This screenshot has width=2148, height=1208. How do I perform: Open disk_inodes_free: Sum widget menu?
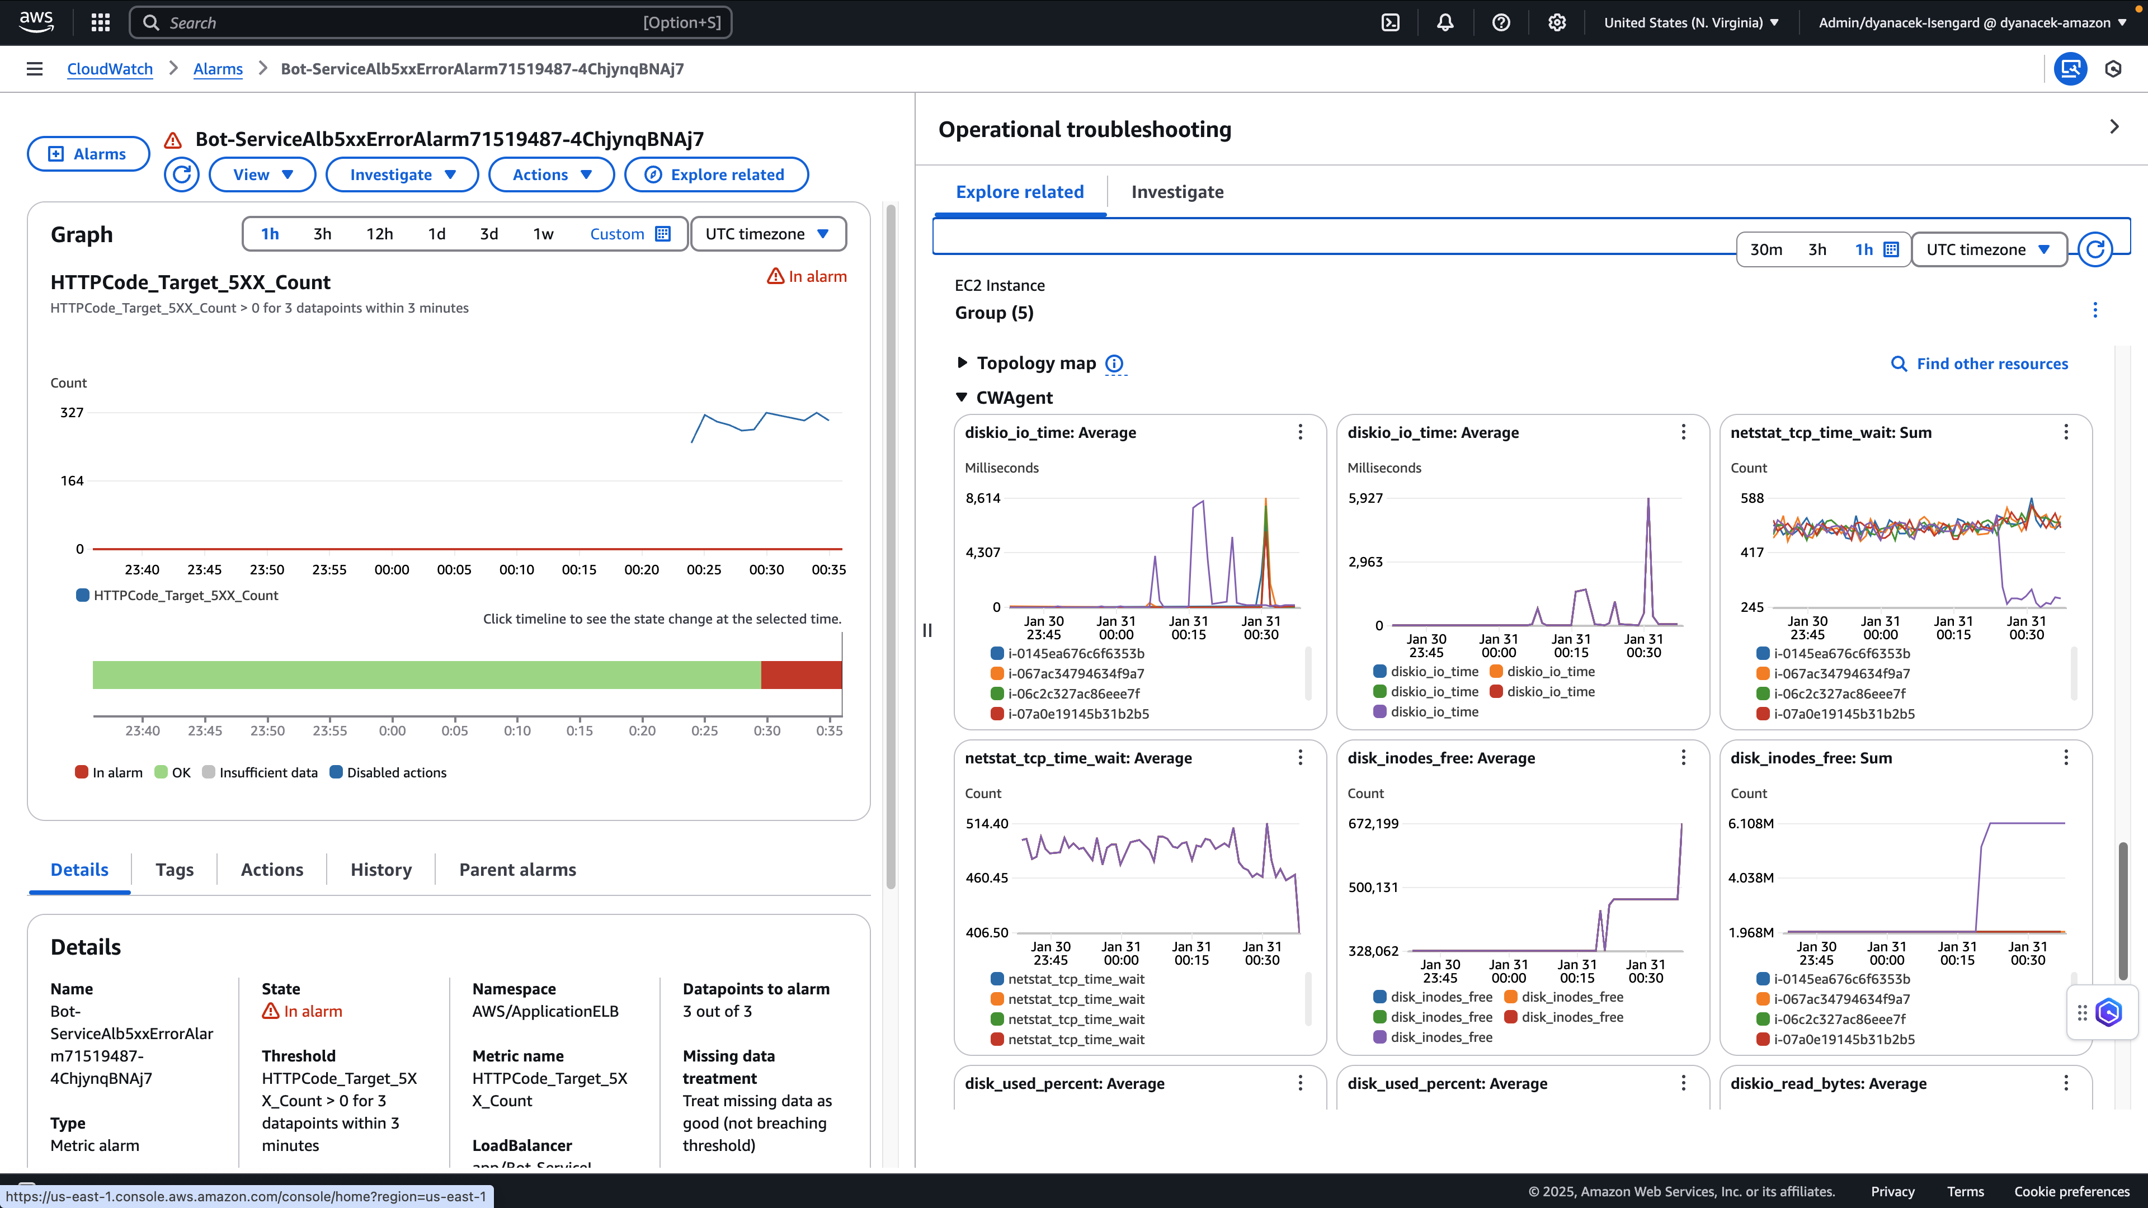[x=2065, y=757]
